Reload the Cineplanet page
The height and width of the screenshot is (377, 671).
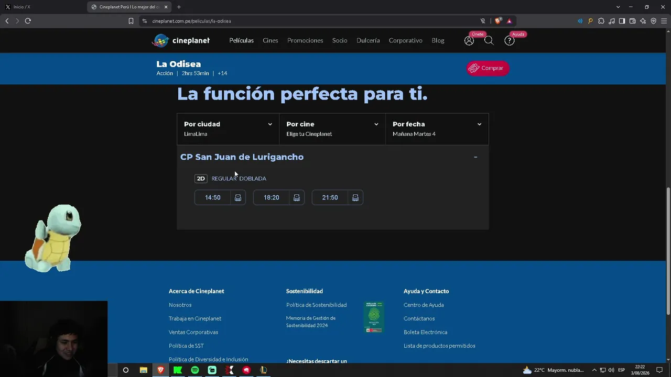(28, 21)
